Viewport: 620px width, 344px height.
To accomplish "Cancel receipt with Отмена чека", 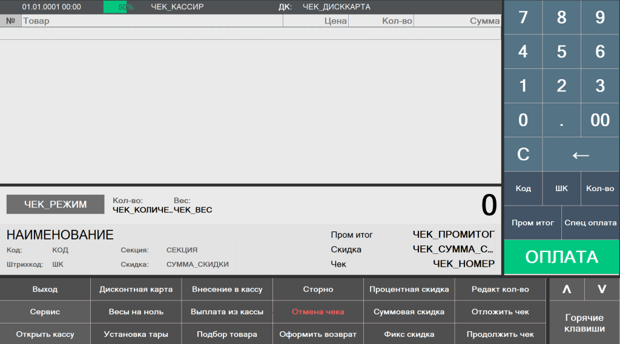I will (318, 312).
